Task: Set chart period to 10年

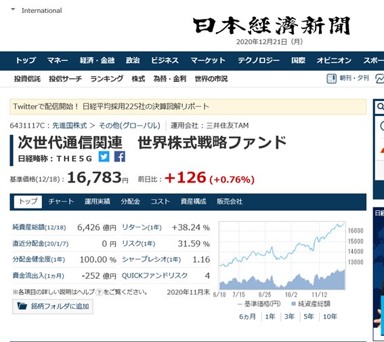Action: [330, 317]
